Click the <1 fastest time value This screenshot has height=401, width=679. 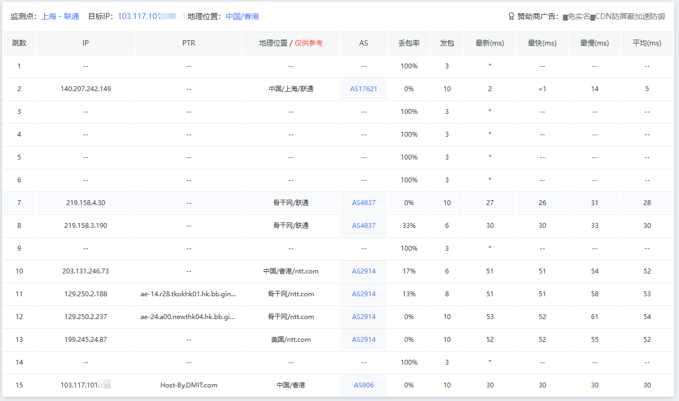click(x=542, y=89)
